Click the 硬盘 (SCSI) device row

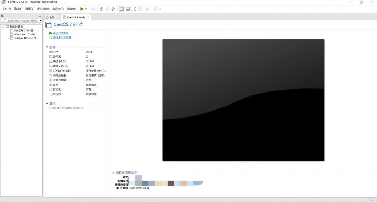pos(77,62)
